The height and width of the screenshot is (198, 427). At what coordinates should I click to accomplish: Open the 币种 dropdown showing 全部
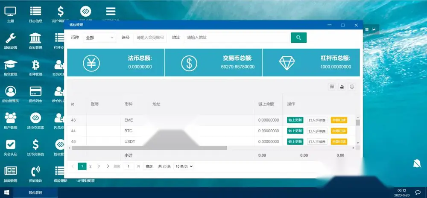click(x=99, y=38)
